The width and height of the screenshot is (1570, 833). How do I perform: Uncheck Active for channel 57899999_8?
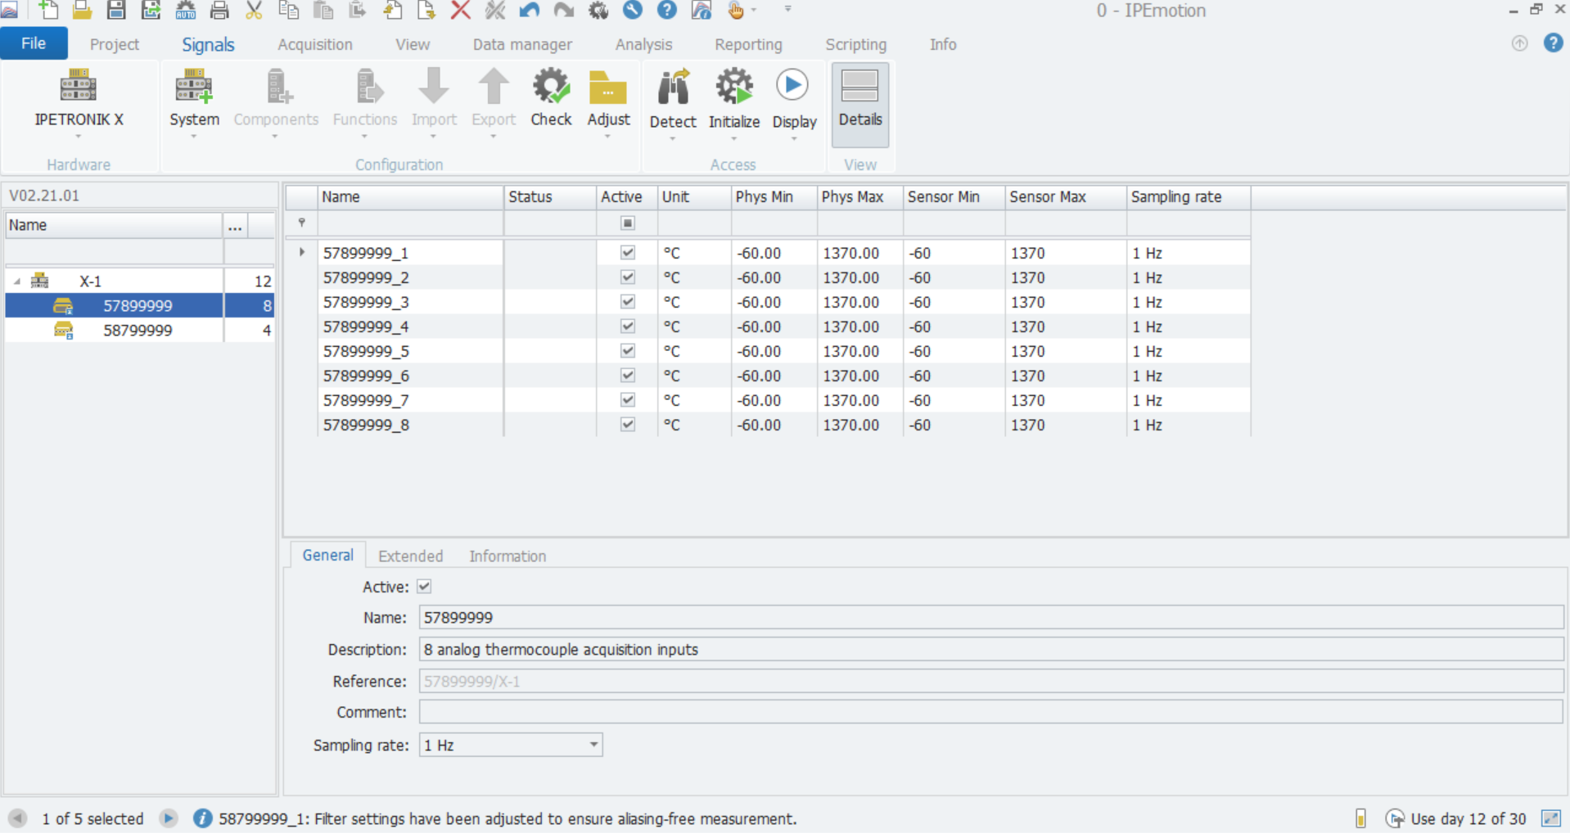[x=628, y=425]
